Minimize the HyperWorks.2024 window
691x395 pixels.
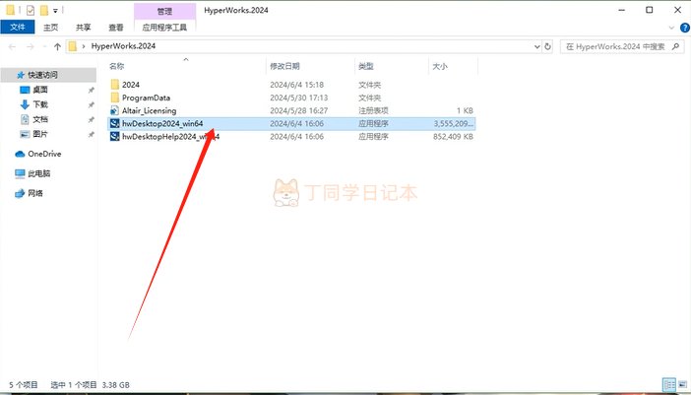point(622,10)
